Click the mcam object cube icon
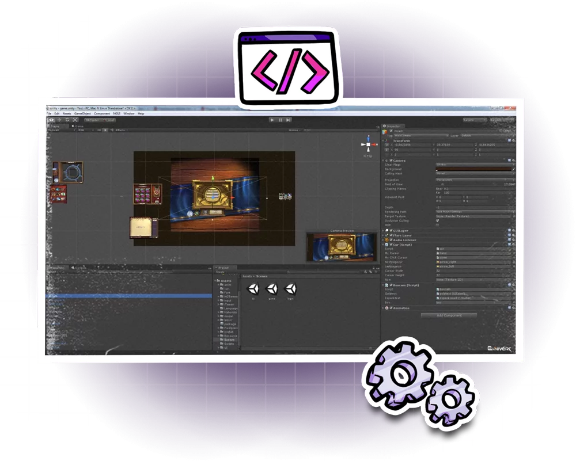This screenshot has width=576, height=461. click(385, 131)
